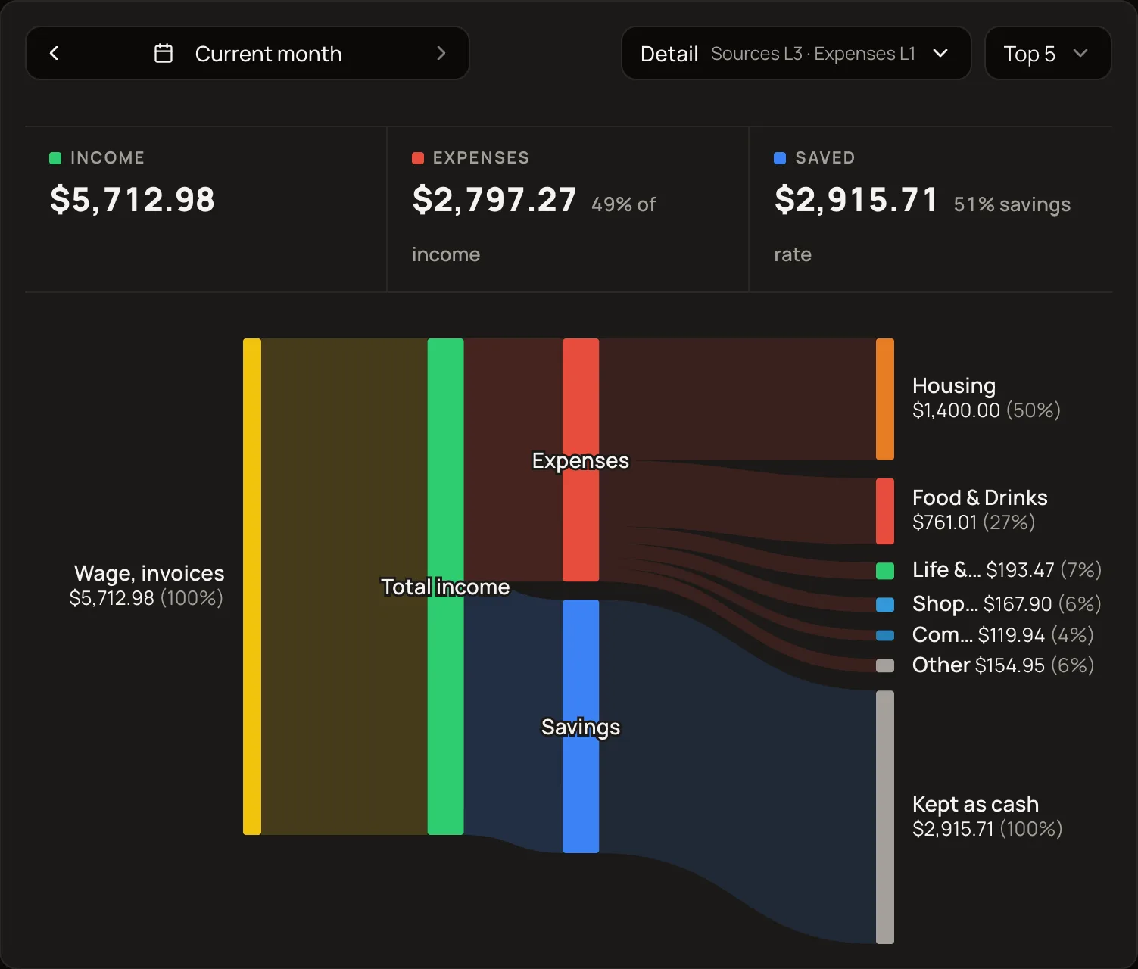The width and height of the screenshot is (1138, 969).
Task: Click the Current month label
Action: pos(268,54)
